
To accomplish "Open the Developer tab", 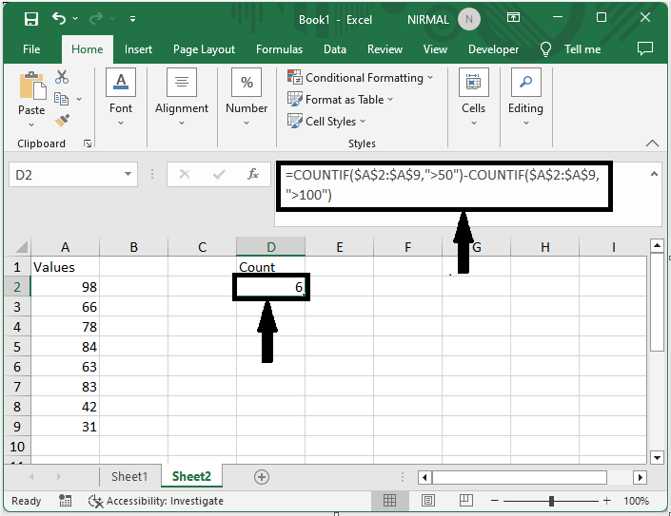I will [x=493, y=49].
